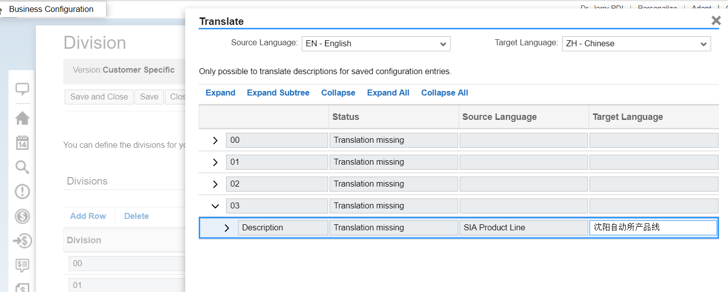The image size is (728, 292).
Task: Click the Target Language field for Description
Action: click(653, 228)
